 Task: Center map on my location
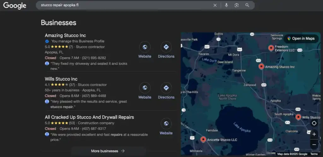click(314, 123)
